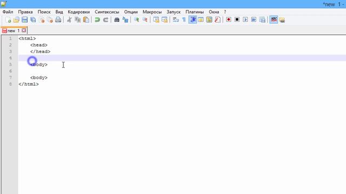Open the ? help menu
This screenshot has width=346, height=194.
(x=225, y=12)
